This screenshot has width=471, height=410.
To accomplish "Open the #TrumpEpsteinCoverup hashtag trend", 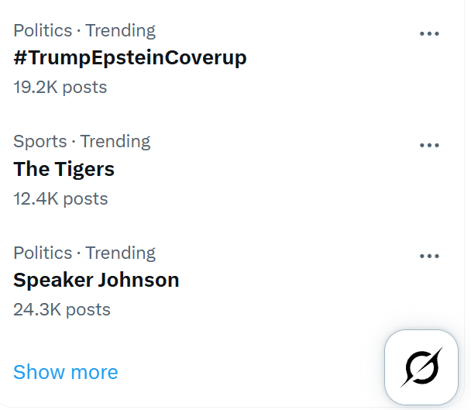I will [130, 57].
